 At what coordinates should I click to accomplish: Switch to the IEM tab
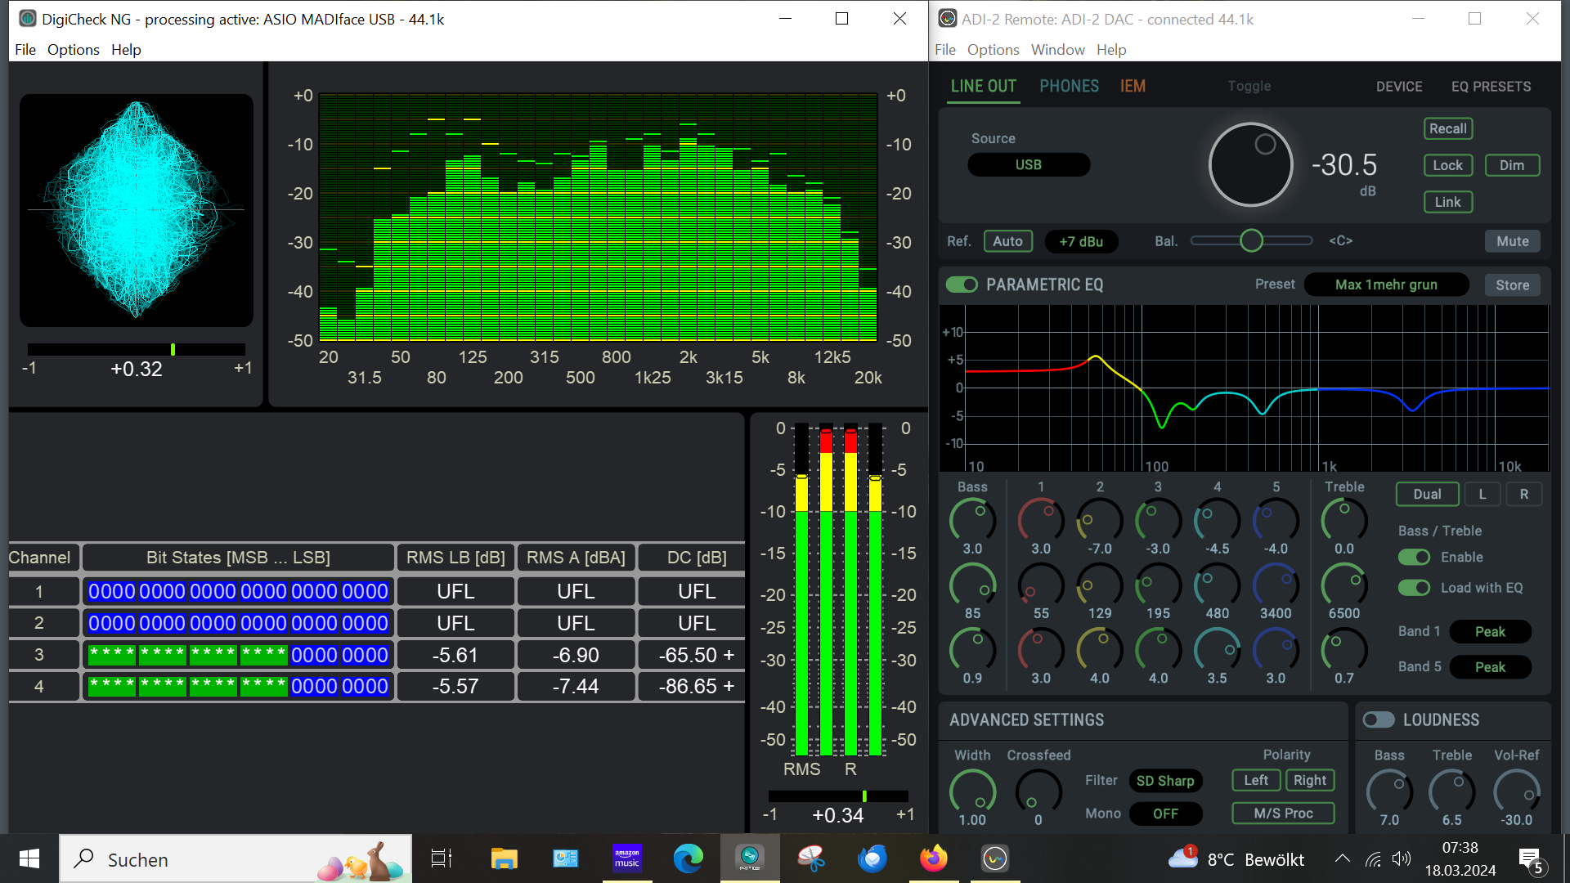pyautogui.click(x=1133, y=87)
